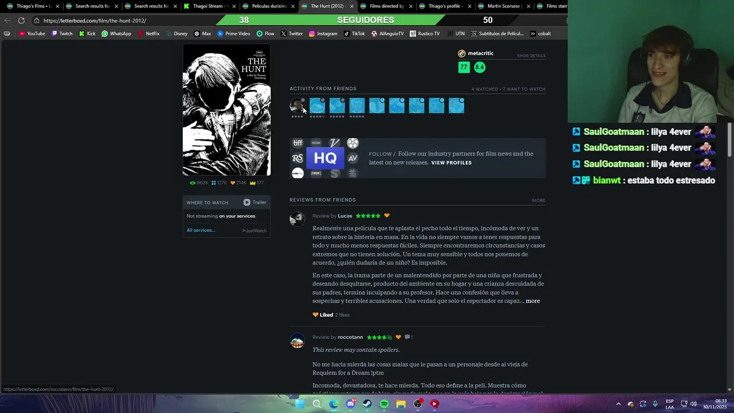
Task: Open Lucas's profile from review byline
Action: tap(345, 216)
